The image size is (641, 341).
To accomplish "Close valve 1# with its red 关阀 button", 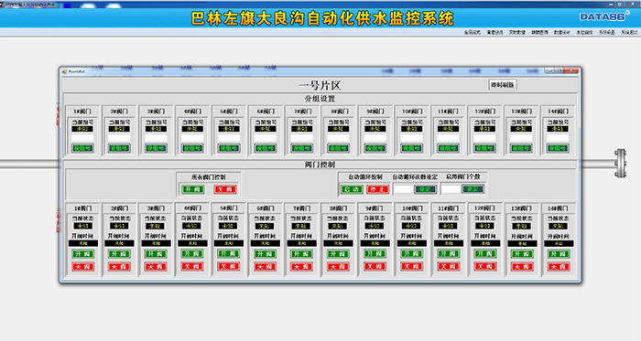I will coord(82,267).
